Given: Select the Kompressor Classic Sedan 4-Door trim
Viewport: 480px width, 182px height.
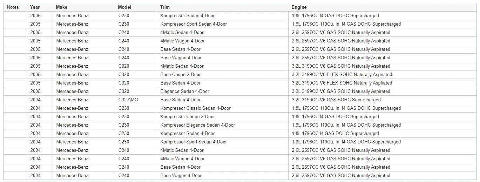Looking at the screenshot, I should (223, 108).
